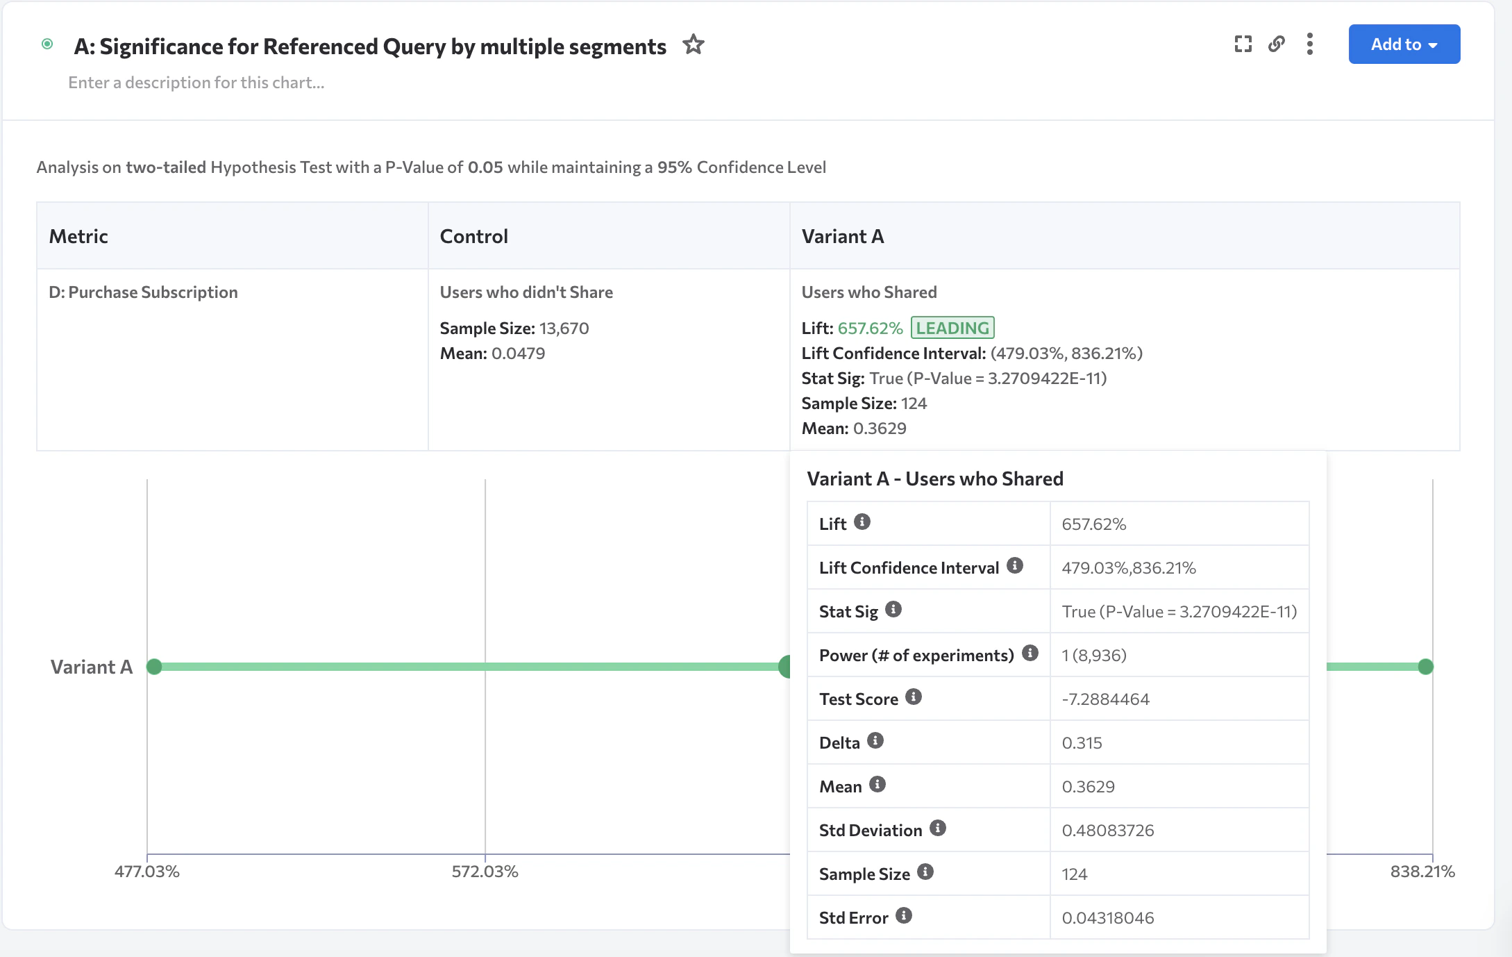The width and height of the screenshot is (1512, 957).
Task: Click info icon next to Test Score
Action: coord(914,697)
